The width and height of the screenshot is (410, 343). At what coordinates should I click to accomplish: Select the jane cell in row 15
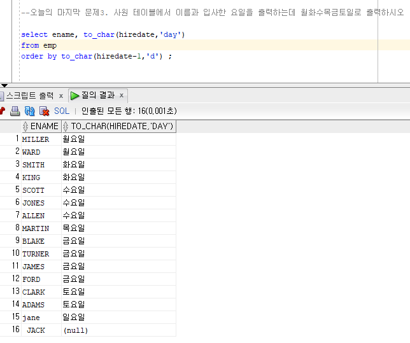[31, 318]
